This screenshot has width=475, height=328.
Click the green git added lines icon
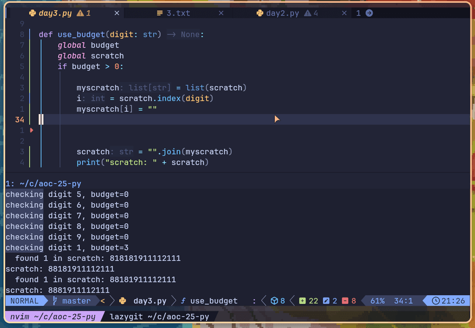[302, 301]
